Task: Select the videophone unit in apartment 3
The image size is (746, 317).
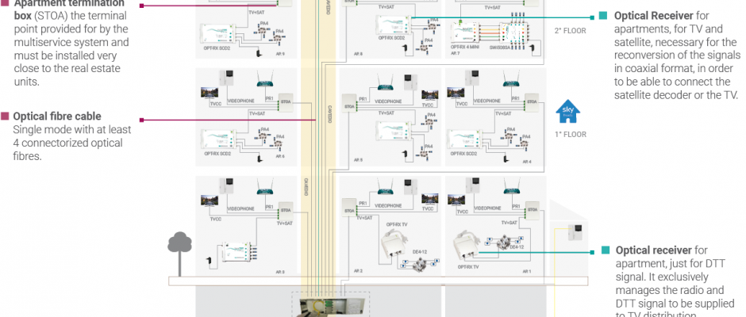Action: pyautogui.click(x=229, y=189)
